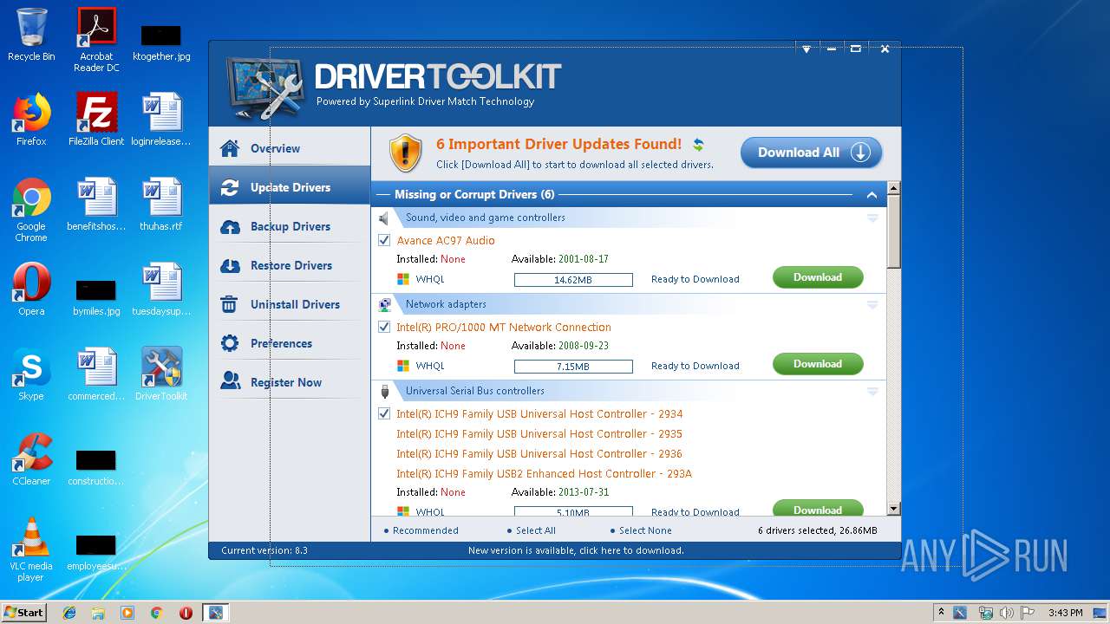
Task: Show hidden system tray icons arrow
Action: tap(941, 613)
